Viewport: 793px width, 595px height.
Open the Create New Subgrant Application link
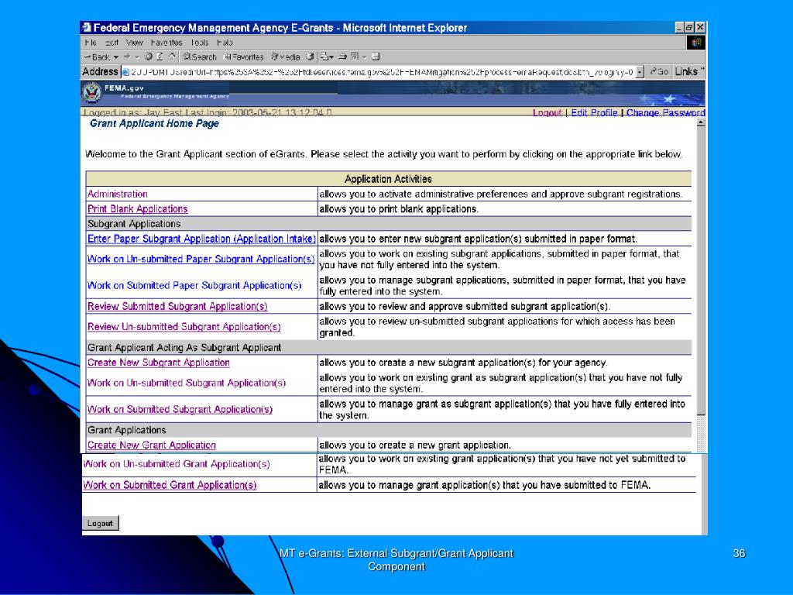158,363
